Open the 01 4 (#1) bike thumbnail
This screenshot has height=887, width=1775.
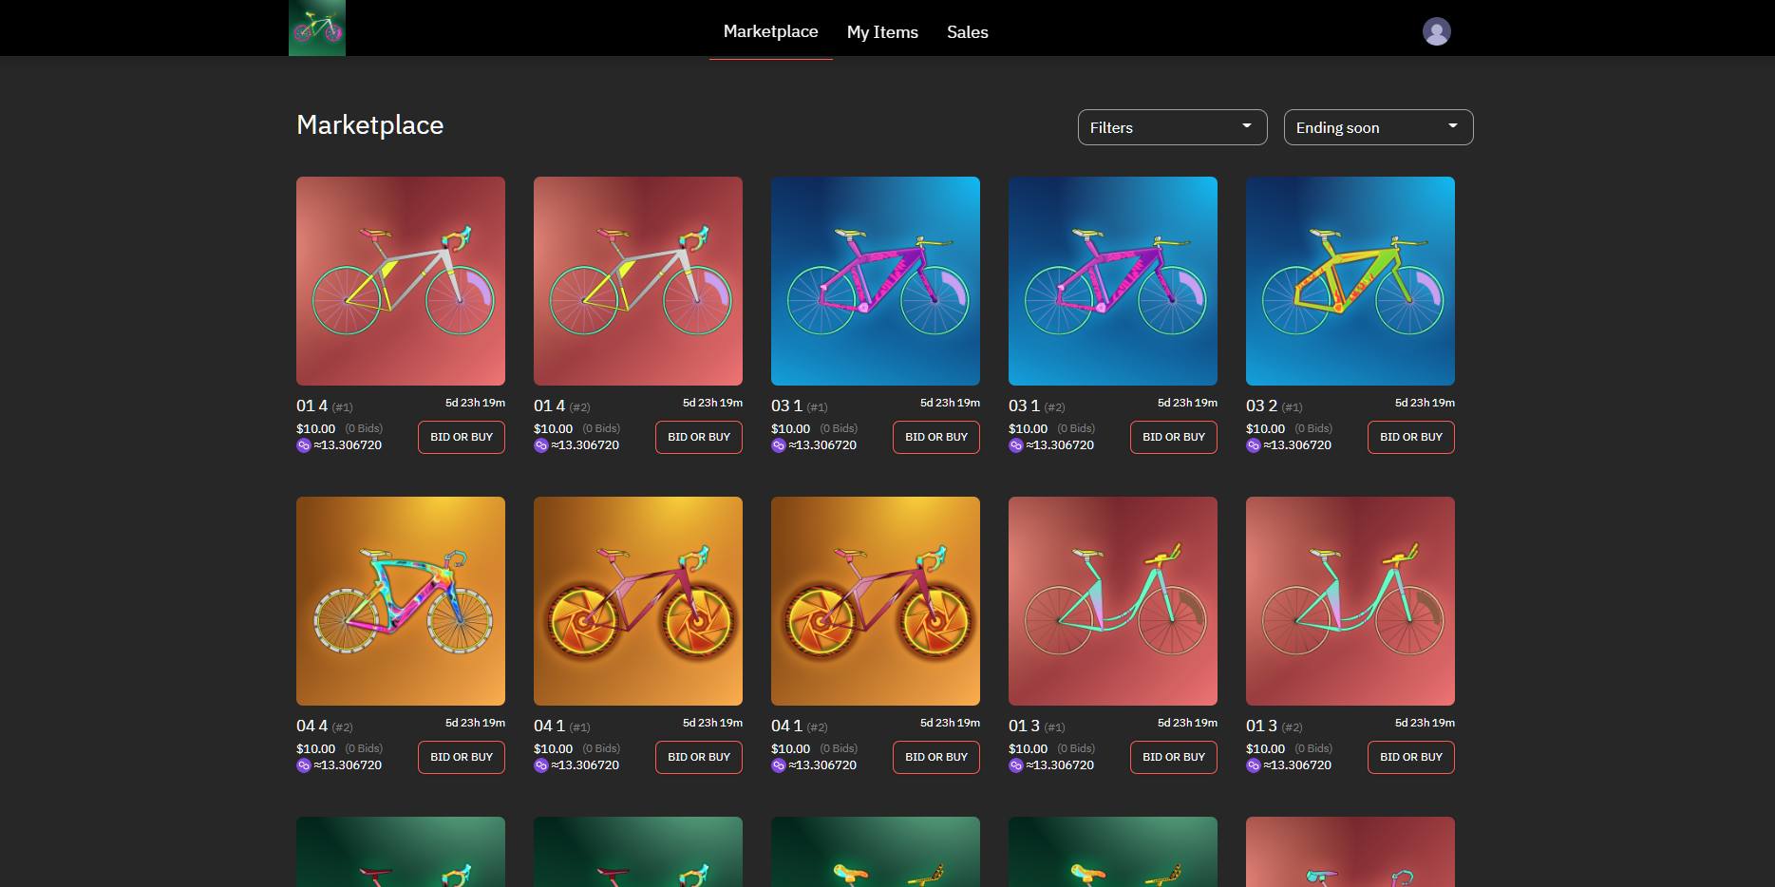401,281
